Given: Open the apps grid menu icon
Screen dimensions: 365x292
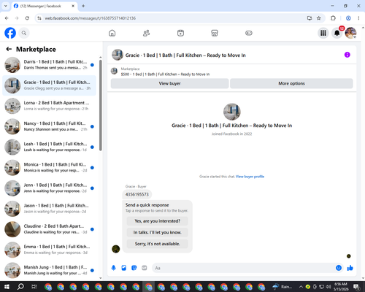Looking at the screenshot, I should (x=323, y=33).
